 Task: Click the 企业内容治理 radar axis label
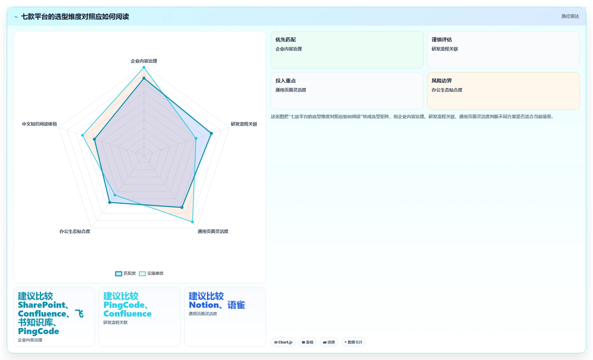click(x=144, y=61)
